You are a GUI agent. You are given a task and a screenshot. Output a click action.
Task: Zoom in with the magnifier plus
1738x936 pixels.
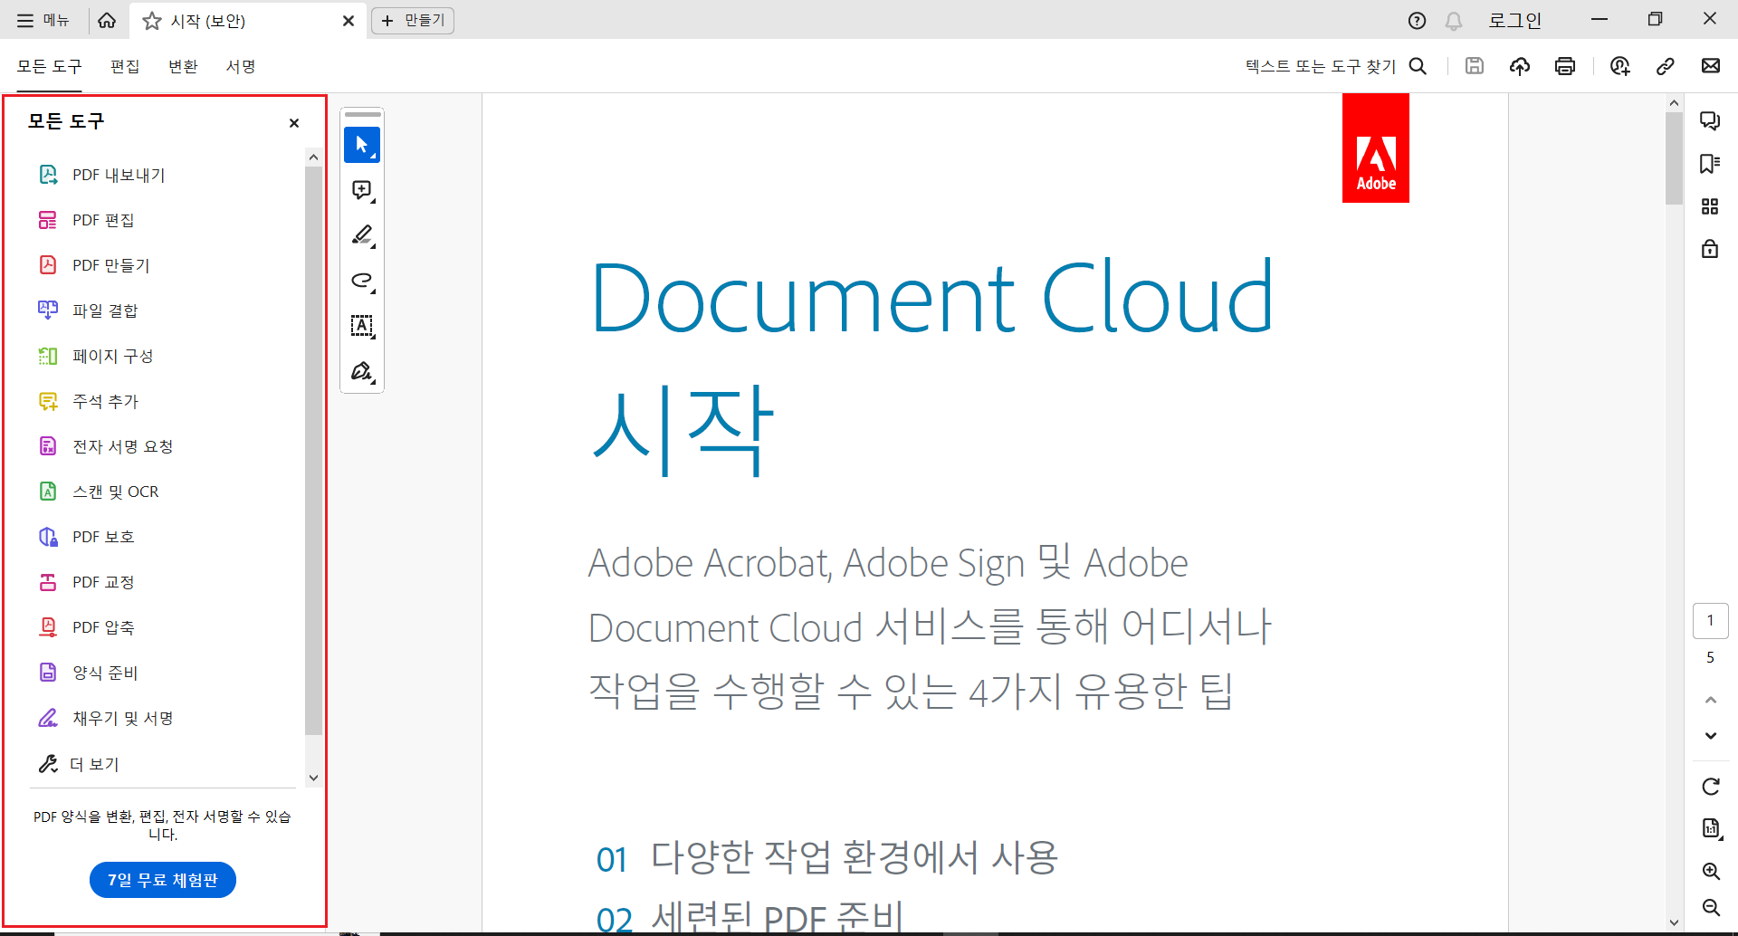tap(1711, 871)
